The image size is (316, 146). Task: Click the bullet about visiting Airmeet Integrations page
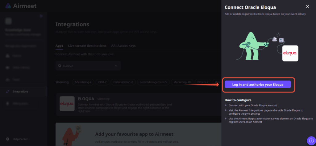tap(266, 112)
